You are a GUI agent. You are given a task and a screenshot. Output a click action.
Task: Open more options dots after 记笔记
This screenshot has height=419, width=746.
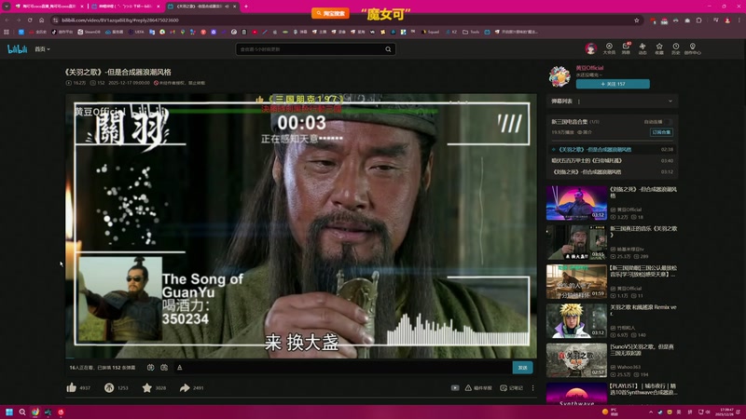pos(532,387)
